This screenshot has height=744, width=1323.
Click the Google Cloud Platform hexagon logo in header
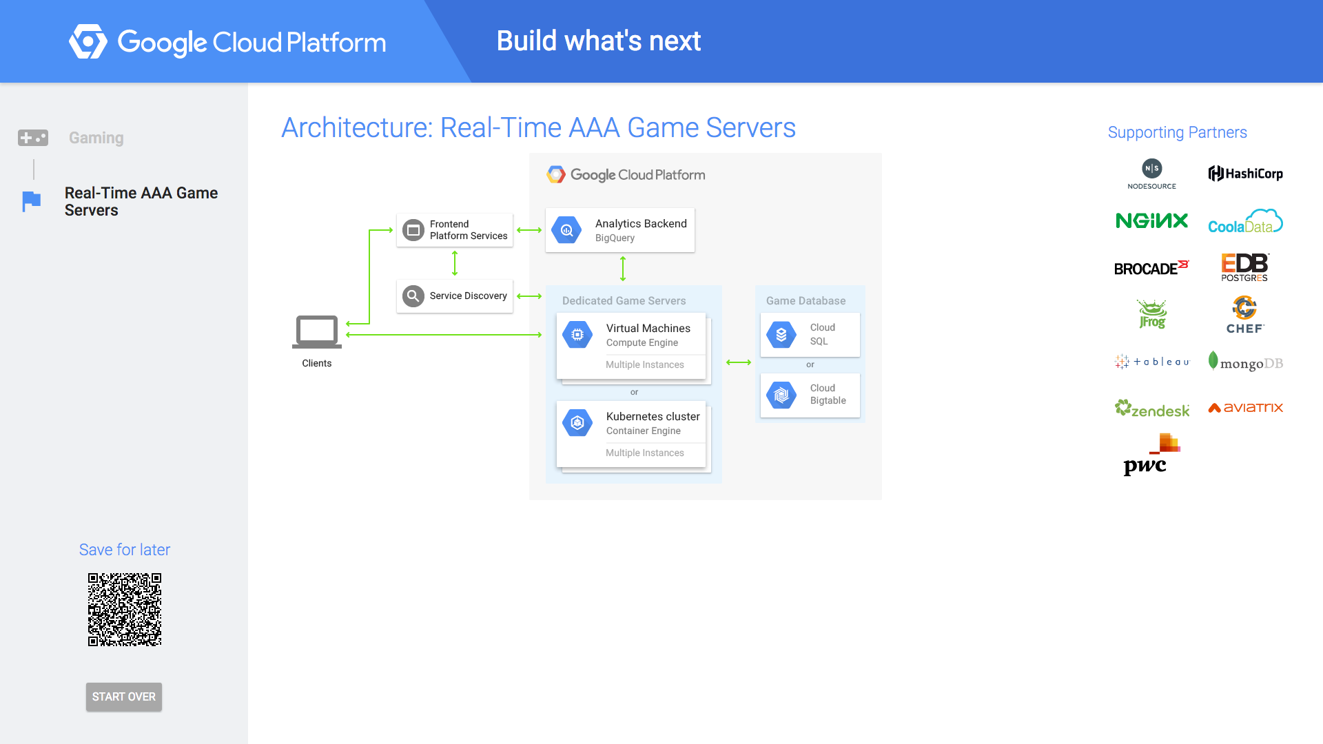pos(88,42)
